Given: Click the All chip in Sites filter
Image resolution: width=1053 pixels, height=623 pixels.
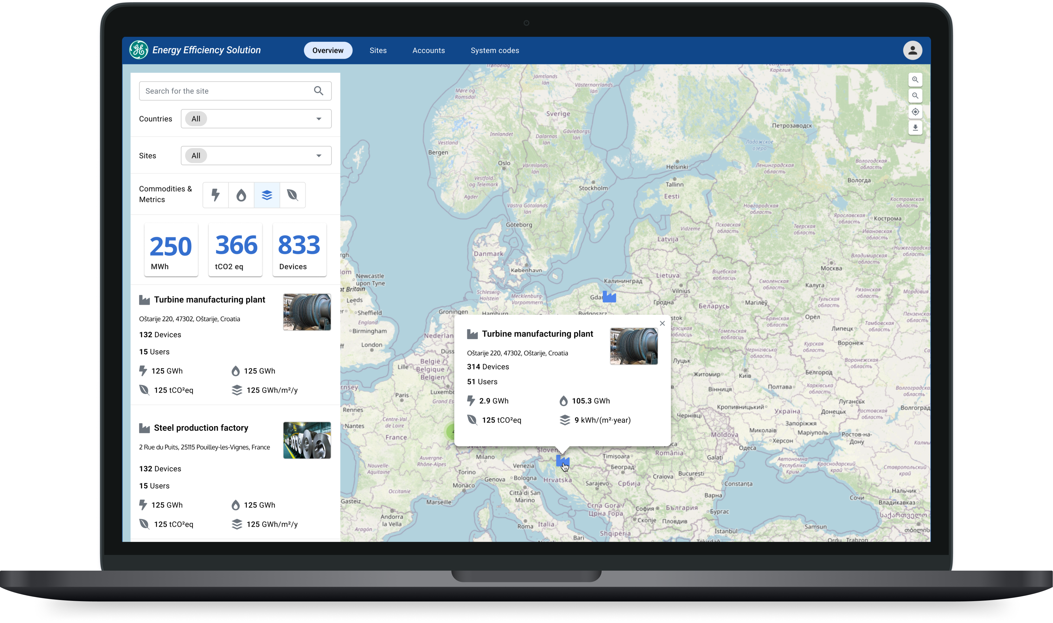Looking at the screenshot, I should [196, 155].
